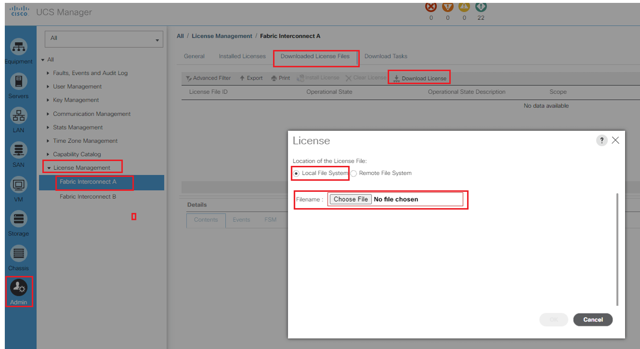Select Remote File System radio button
This screenshot has height=349, width=640.
click(354, 173)
